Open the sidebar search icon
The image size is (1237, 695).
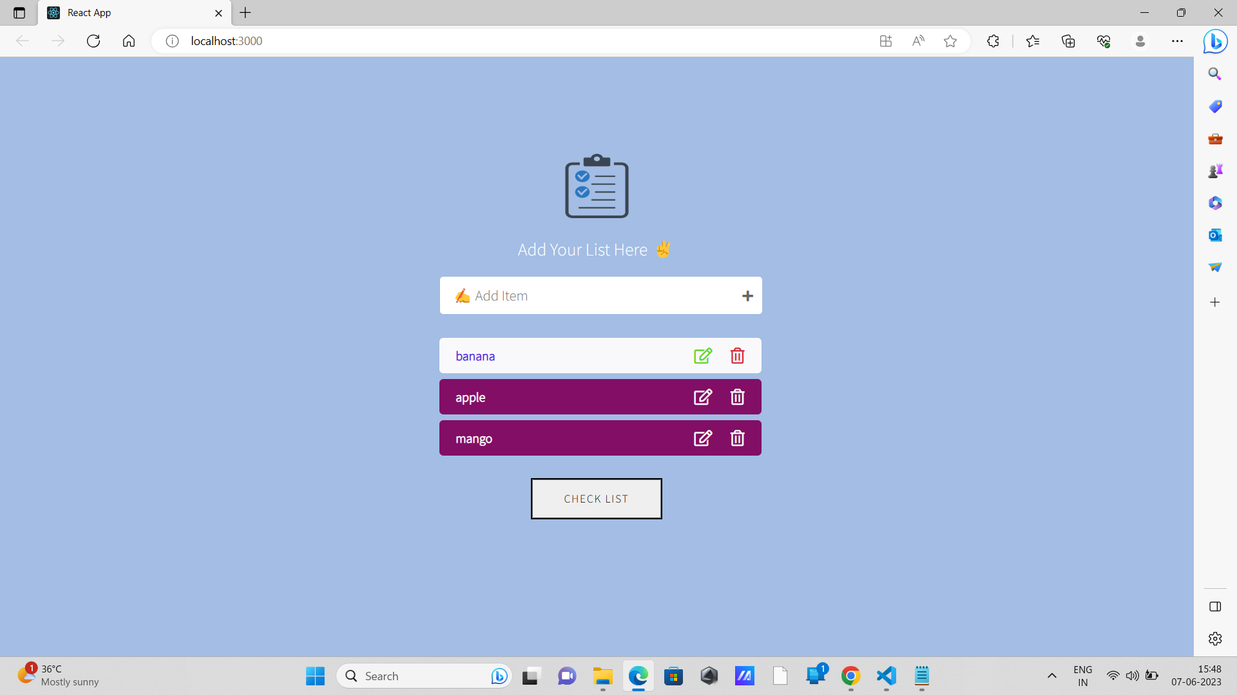pyautogui.click(x=1215, y=73)
